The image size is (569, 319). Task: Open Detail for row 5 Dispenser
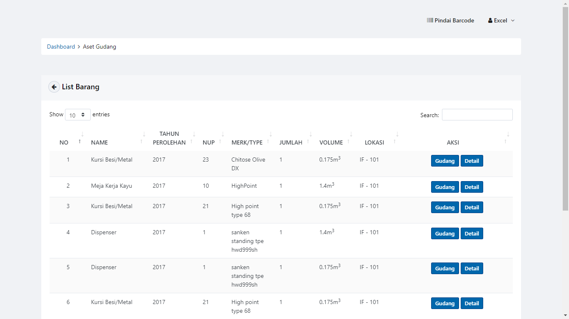coord(472,268)
